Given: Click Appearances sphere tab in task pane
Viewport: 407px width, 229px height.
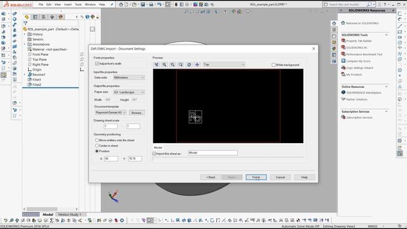Looking at the screenshot, I should click(x=334, y=48).
